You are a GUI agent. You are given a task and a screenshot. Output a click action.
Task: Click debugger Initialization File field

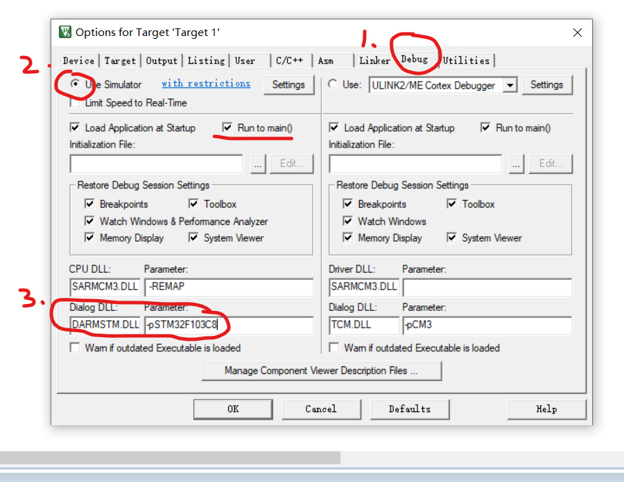[415, 163]
